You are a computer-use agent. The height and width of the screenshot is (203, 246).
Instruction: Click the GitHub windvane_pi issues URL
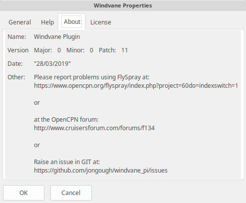pyautogui.click(x=101, y=171)
